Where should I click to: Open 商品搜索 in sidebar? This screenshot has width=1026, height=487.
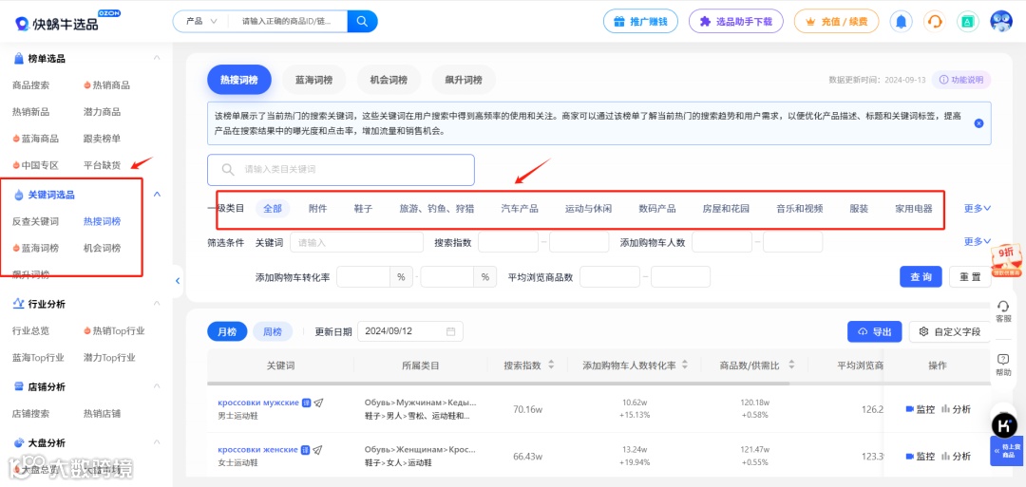pos(30,85)
